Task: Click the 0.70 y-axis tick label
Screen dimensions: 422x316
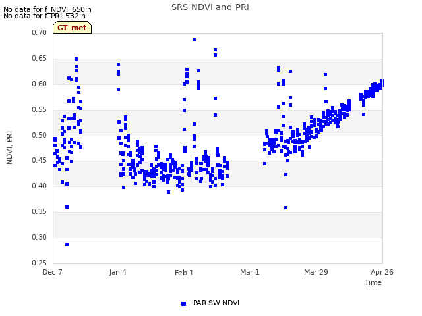Action: 39,32
